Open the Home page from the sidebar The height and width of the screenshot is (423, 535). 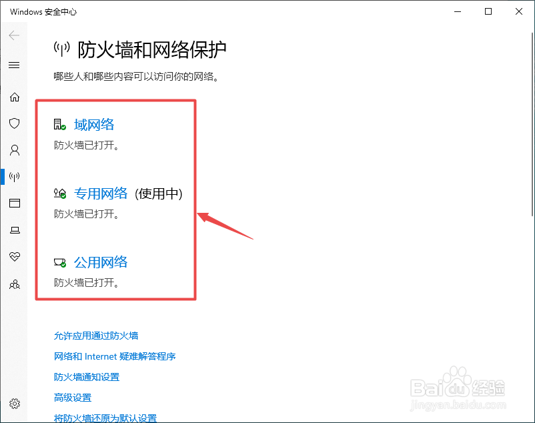[15, 97]
